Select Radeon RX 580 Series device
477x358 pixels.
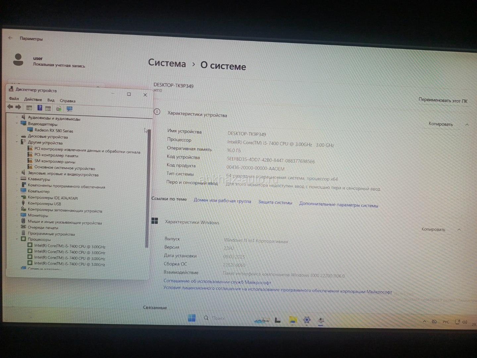pos(54,131)
